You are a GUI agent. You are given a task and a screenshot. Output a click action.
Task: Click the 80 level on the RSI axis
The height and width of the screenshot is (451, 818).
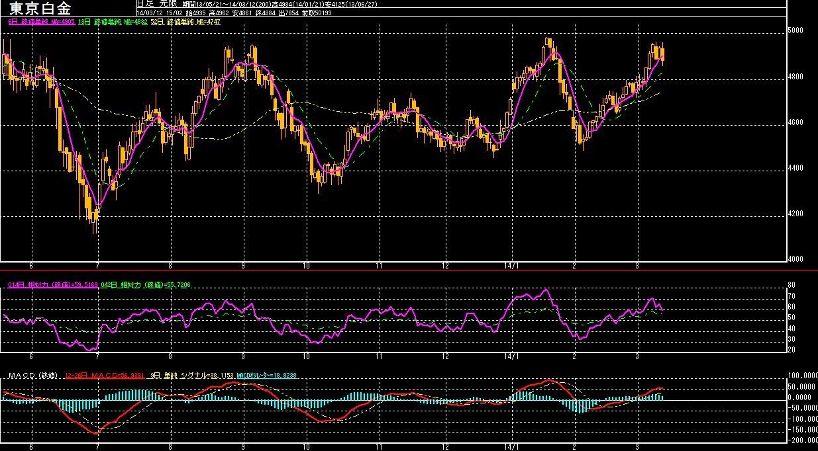[791, 286]
